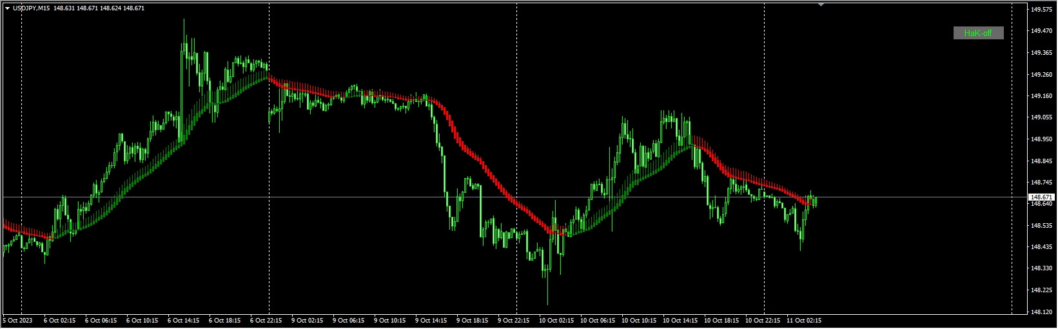Screen dimensions: 1058x329
Task: Click the low price value 148.624 in header
Action: [x=112, y=8]
